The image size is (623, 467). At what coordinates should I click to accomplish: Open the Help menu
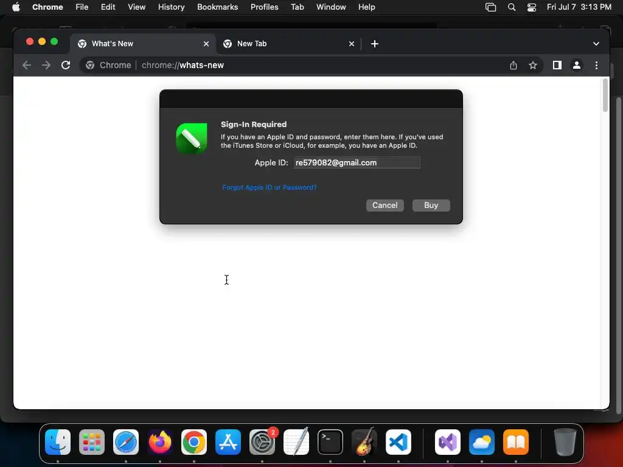tap(366, 7)
